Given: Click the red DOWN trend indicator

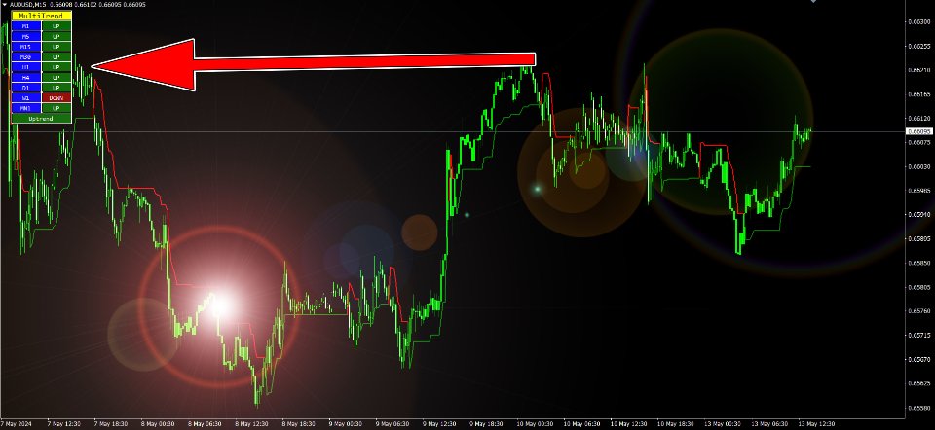Looking at the screenshot, I should click(57, 98).
